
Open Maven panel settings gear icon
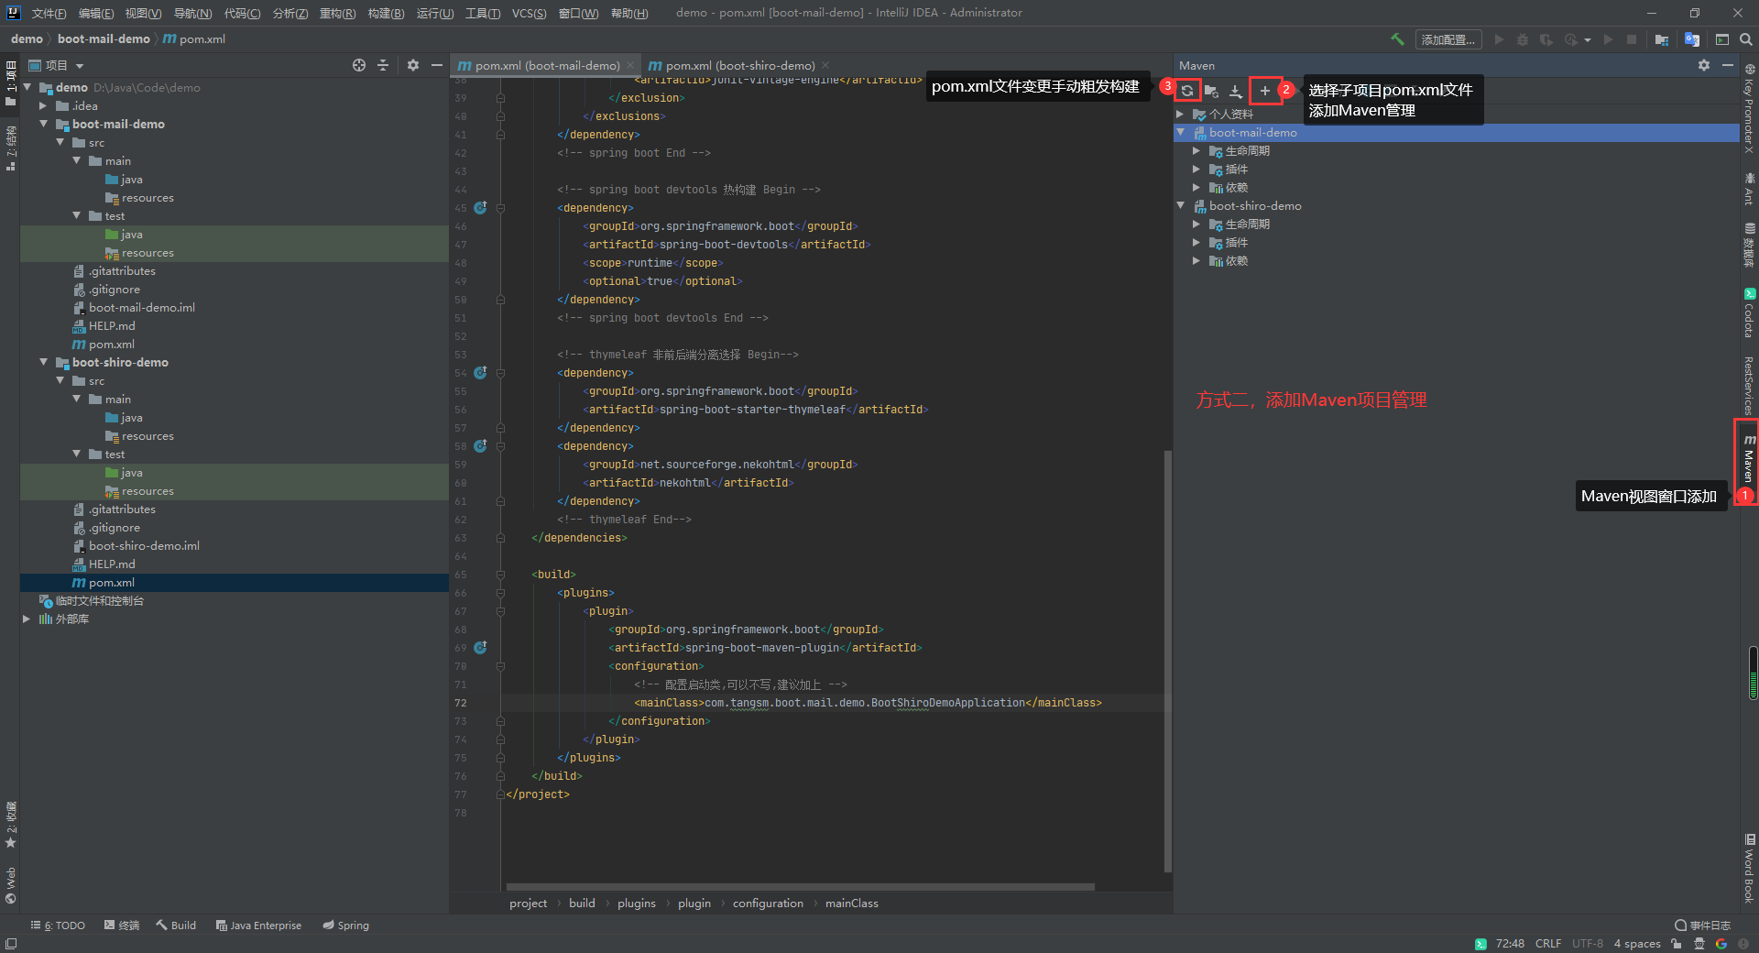pyautogui.click(x=1704, y=65)
